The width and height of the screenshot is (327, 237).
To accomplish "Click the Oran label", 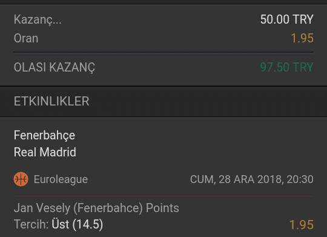I will (26, 38).
